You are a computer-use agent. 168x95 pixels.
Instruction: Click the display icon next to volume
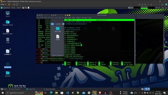point(132,8)
